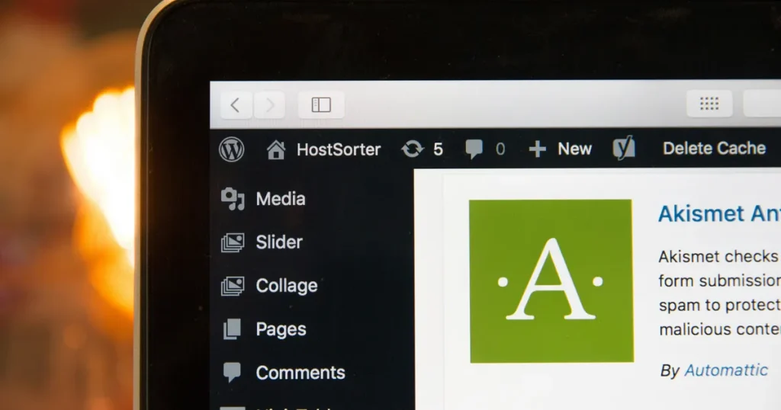
Task: Open the grid view button in browser toolbar
Action: [x=709, y=104]
